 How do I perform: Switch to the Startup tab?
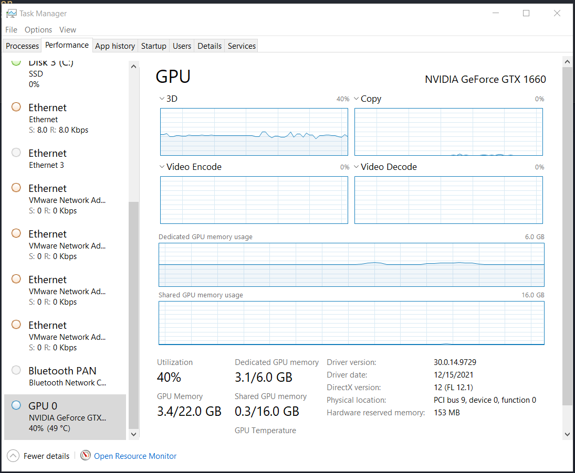click(x=154, y=46)
